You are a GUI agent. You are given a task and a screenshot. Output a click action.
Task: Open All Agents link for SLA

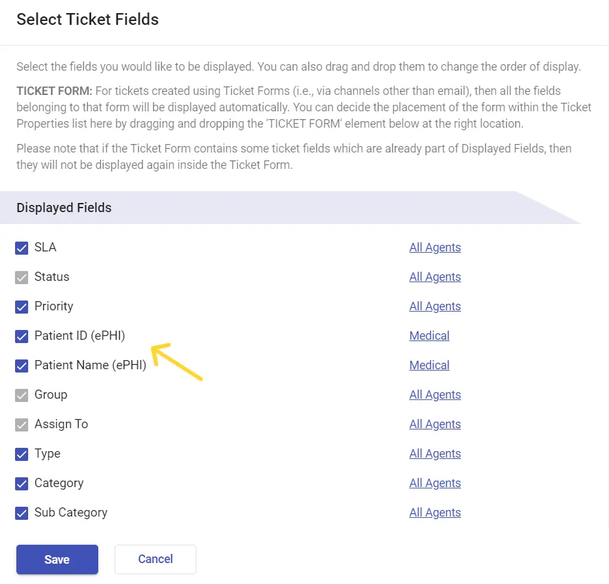(x=435, y=247)
